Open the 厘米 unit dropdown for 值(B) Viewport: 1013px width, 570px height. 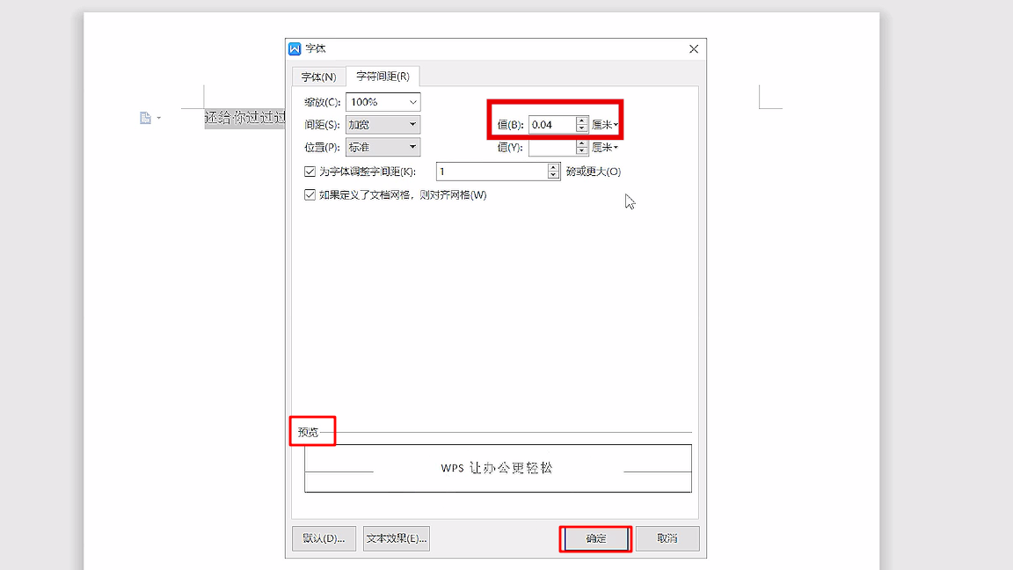605,125
